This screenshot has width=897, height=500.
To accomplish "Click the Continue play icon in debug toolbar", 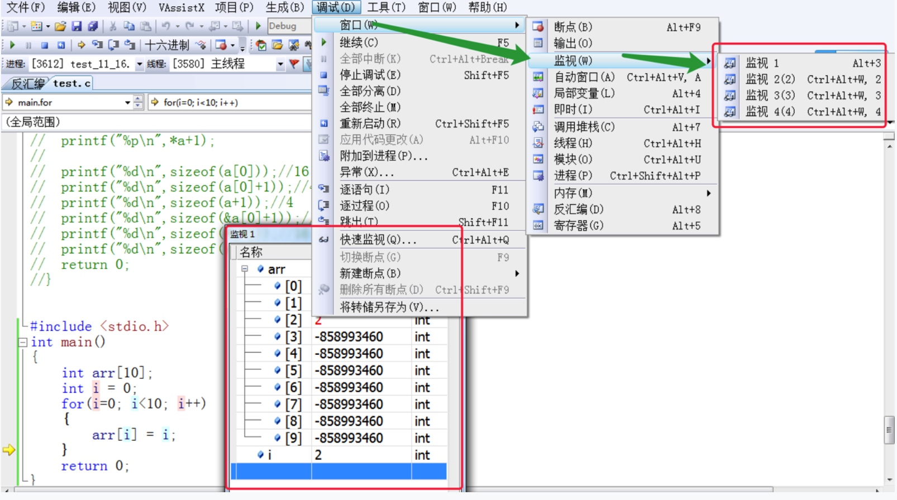I will coord(12,45).
